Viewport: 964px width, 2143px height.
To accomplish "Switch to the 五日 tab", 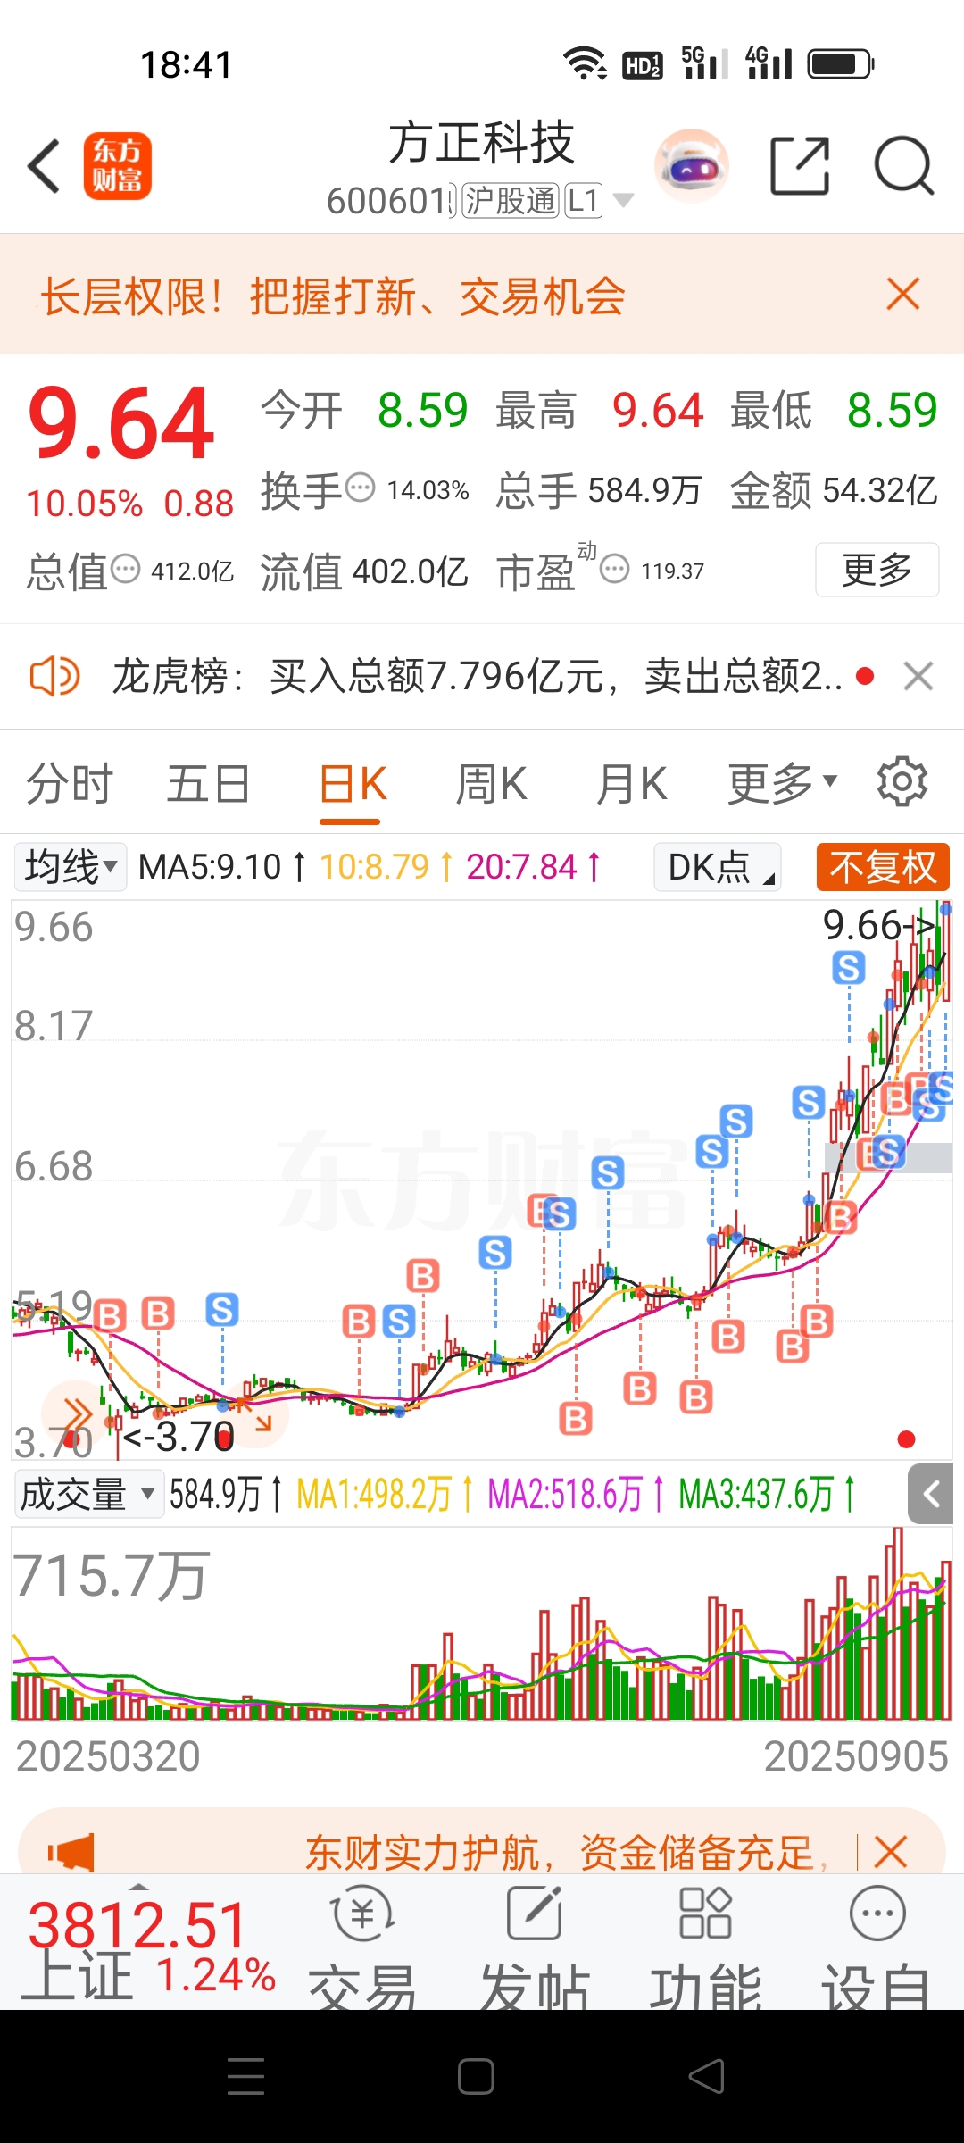I will (209, 784).
